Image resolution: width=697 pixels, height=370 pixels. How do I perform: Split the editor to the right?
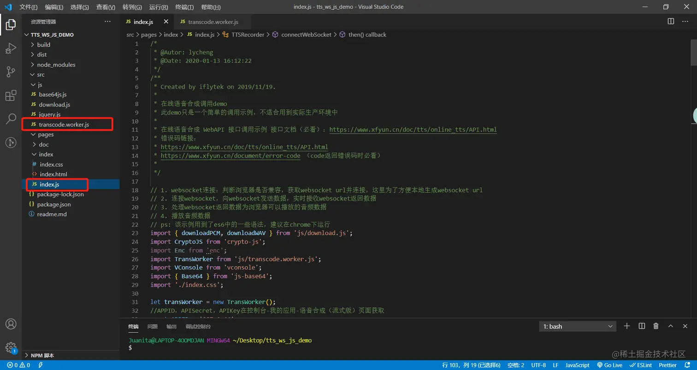pos(671,22)
